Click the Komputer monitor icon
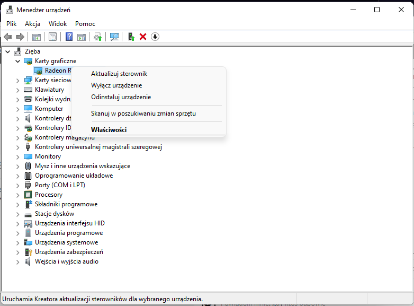The image size is (414, 306). [x=28, y=109]
